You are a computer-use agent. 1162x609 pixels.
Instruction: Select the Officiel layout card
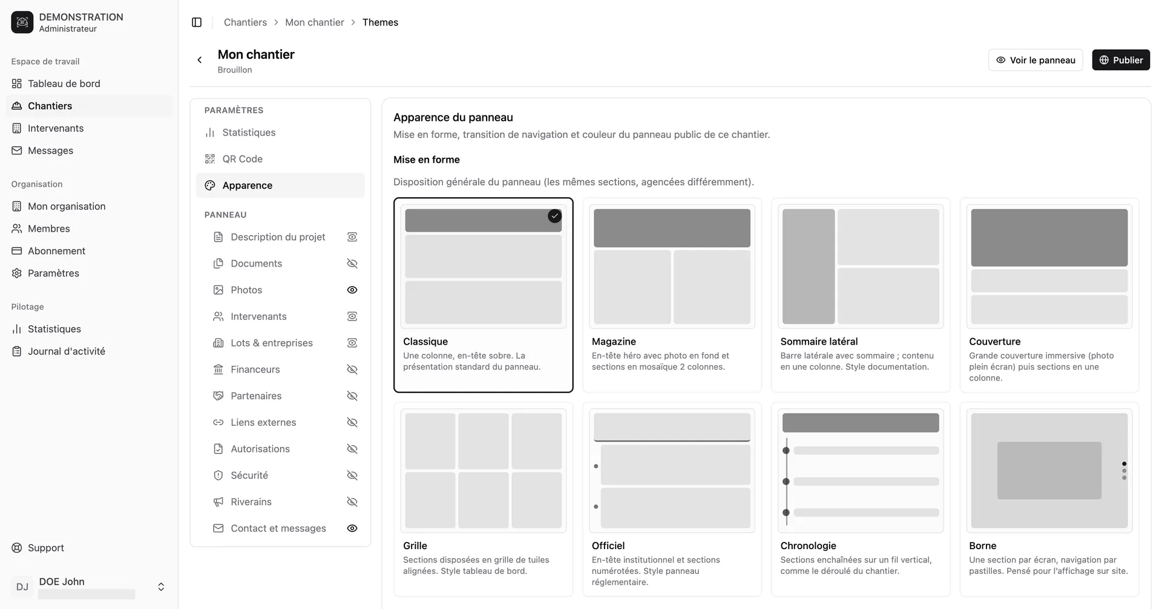tap(672, 500)
